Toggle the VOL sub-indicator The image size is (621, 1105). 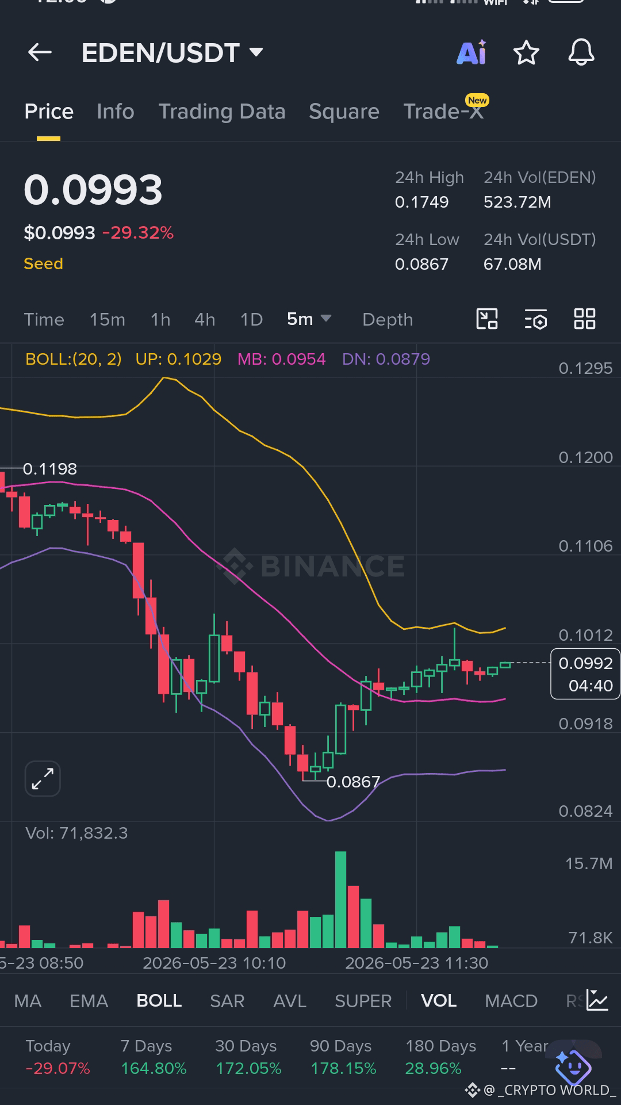[x=439, y=1001]
